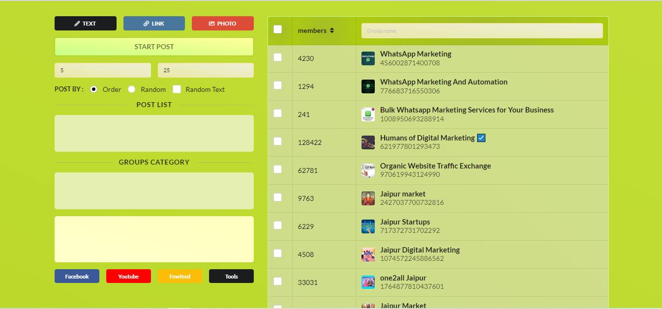Screen dimensions: 662x309
Task: Tick the Jaipur market 9763-member checkbox
Action: 277,197
